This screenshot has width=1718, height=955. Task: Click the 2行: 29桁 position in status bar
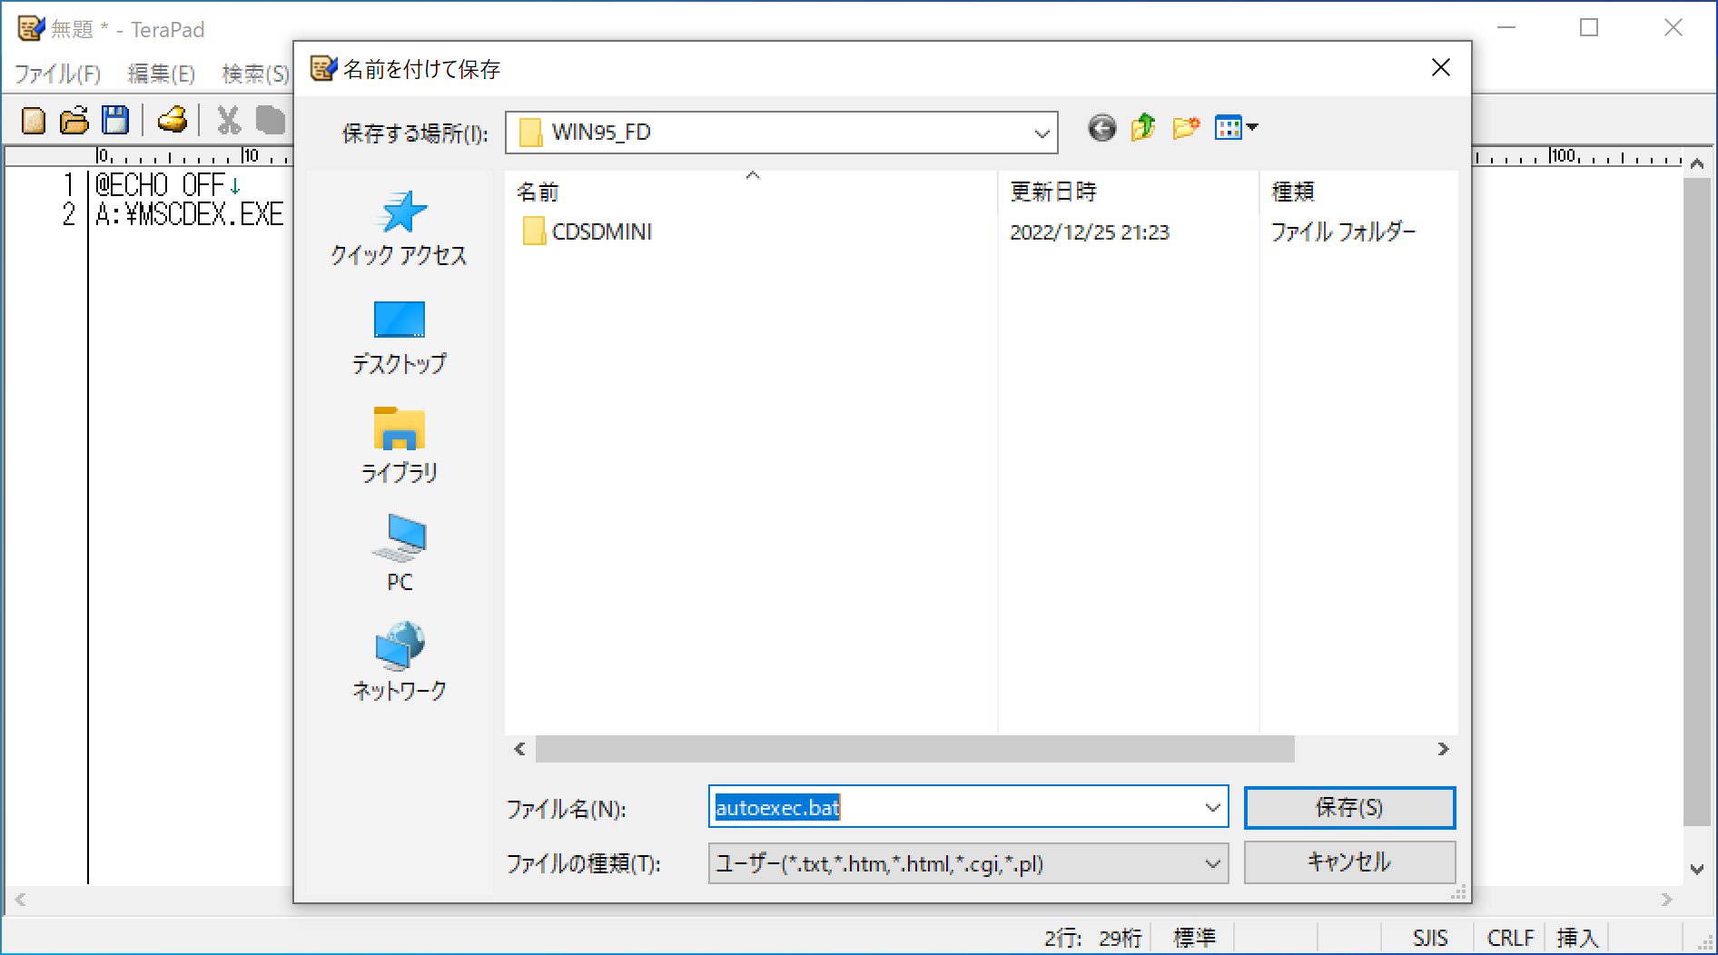(1093, 938)
